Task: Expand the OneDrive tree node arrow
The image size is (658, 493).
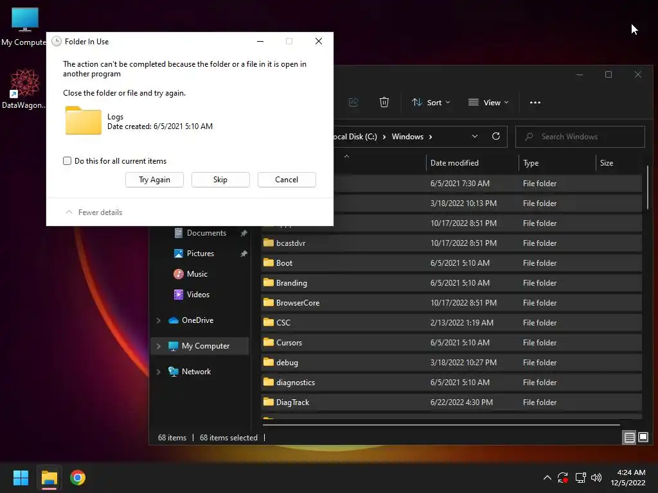Action: 159,320
